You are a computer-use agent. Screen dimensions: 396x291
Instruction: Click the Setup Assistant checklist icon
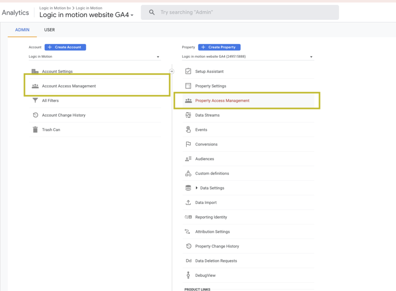pos(188,71)
